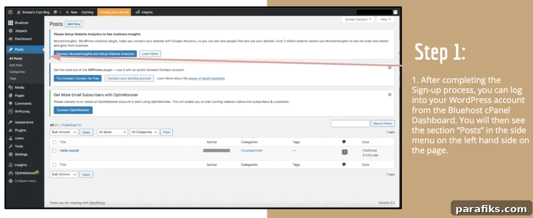Open the power of email marketing link
Image resolution: width=533 pixels, height=218 pixels.
point(207,78)
